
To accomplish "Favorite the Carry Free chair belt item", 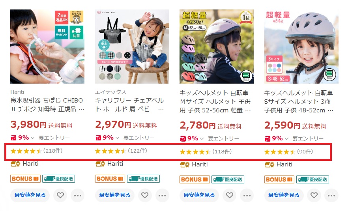I will click(145, 195).
